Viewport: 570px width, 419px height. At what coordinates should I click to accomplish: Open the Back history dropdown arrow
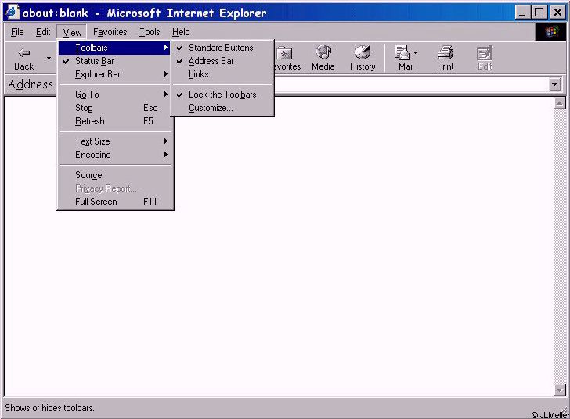[49, 58]
